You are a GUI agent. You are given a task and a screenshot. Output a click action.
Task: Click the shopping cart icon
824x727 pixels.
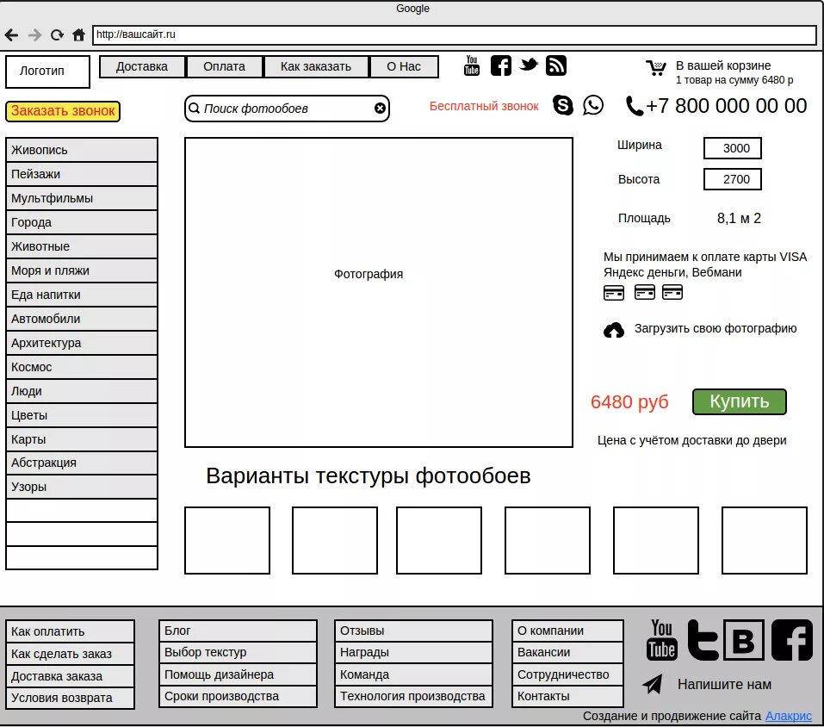pos(656,68)
